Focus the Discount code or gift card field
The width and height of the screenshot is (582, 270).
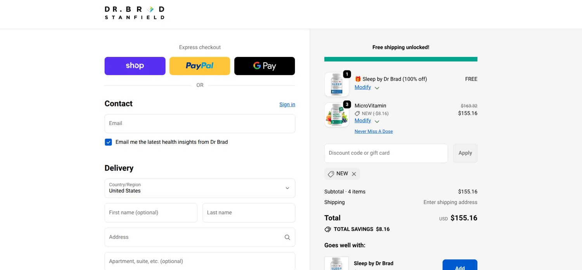(386, 153)
